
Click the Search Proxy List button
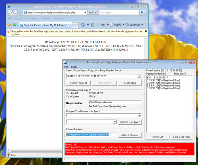pyautogui.click(x=78, y=83)
